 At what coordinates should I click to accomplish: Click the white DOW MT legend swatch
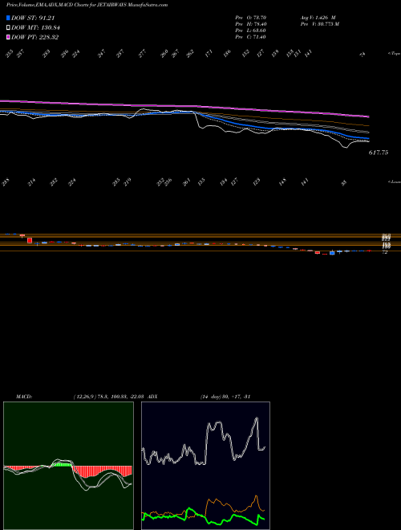8,28
